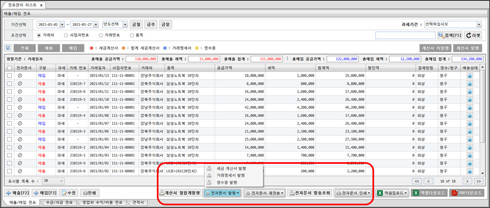This screenshot has width=490, height=208.
Task: Click the 엑셀다운로드 button
Action: pyautogui.click(x=430, y=193)
